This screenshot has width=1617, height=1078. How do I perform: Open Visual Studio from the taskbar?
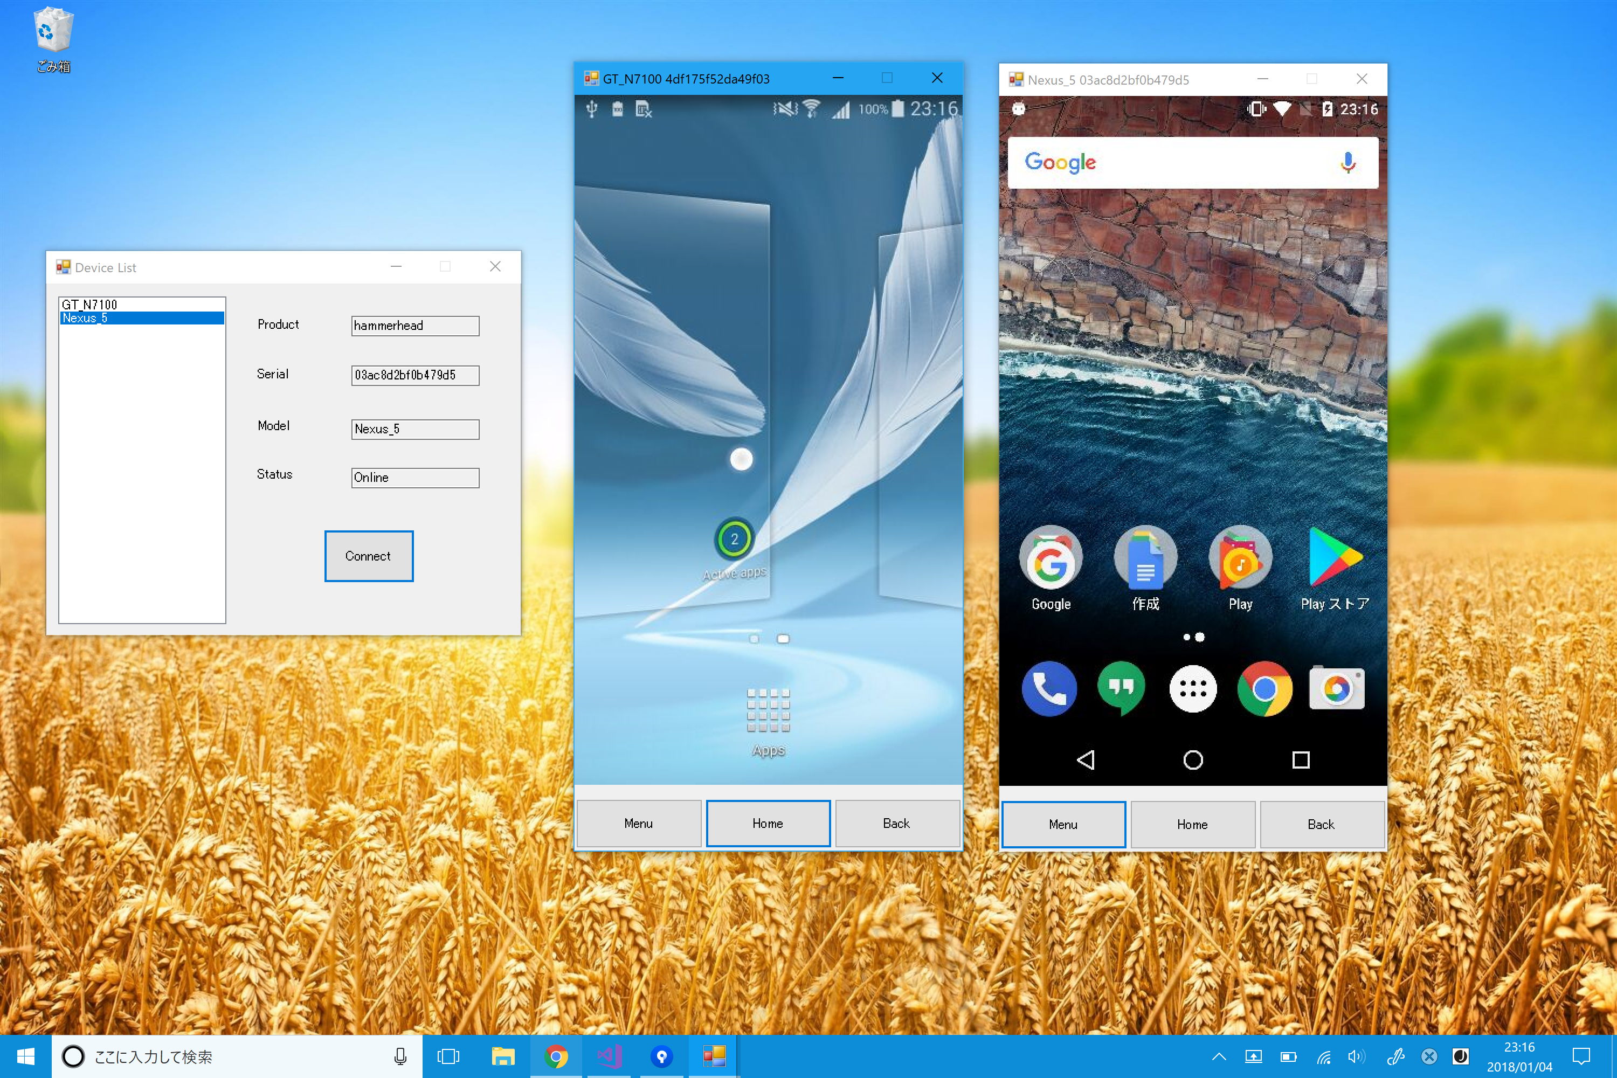(x=609, y=1056)
